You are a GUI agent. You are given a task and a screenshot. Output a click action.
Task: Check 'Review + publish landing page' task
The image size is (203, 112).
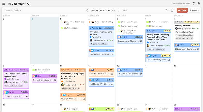119,31
